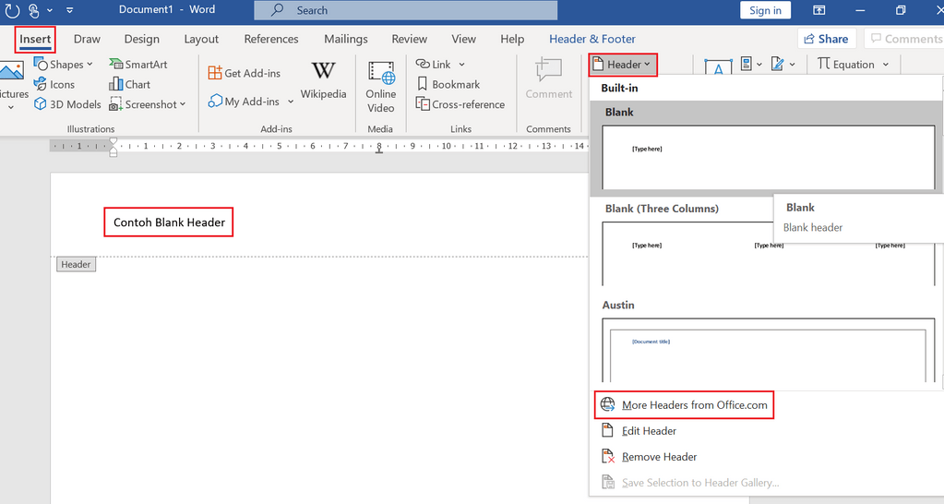Insert a Cross-reference
The image size is (944, 504).
(x=424, y=105)
